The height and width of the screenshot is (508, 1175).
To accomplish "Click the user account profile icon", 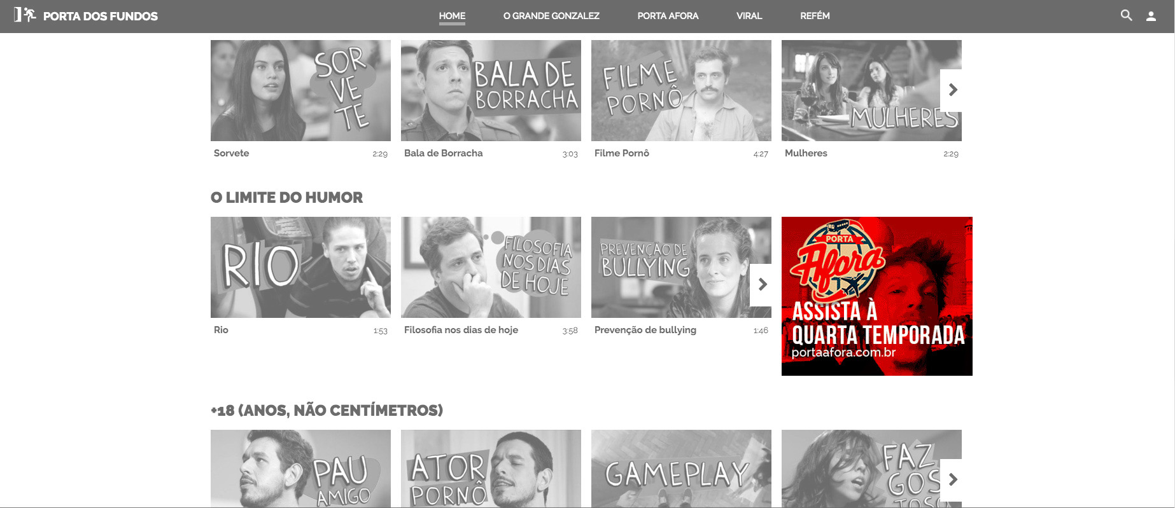I will tap(1151, 17).
